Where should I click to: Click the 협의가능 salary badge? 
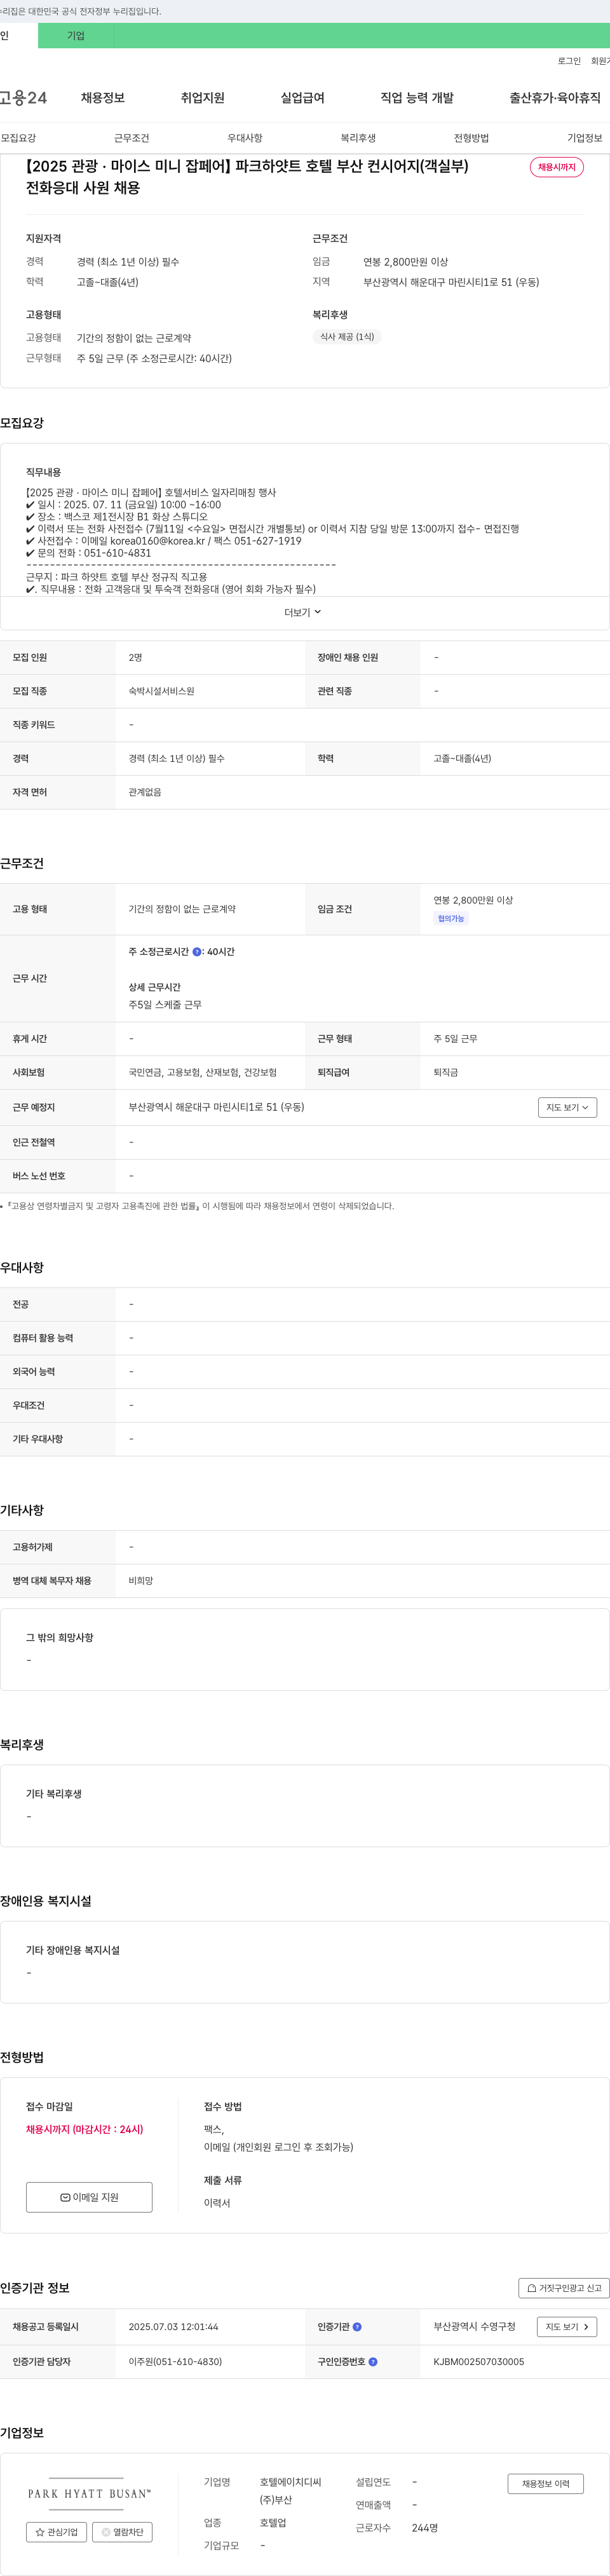pyautogui.click(x=451, y=919)
